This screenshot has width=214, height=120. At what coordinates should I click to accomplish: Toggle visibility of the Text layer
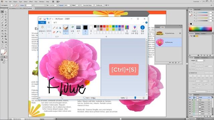click(190, 100)
